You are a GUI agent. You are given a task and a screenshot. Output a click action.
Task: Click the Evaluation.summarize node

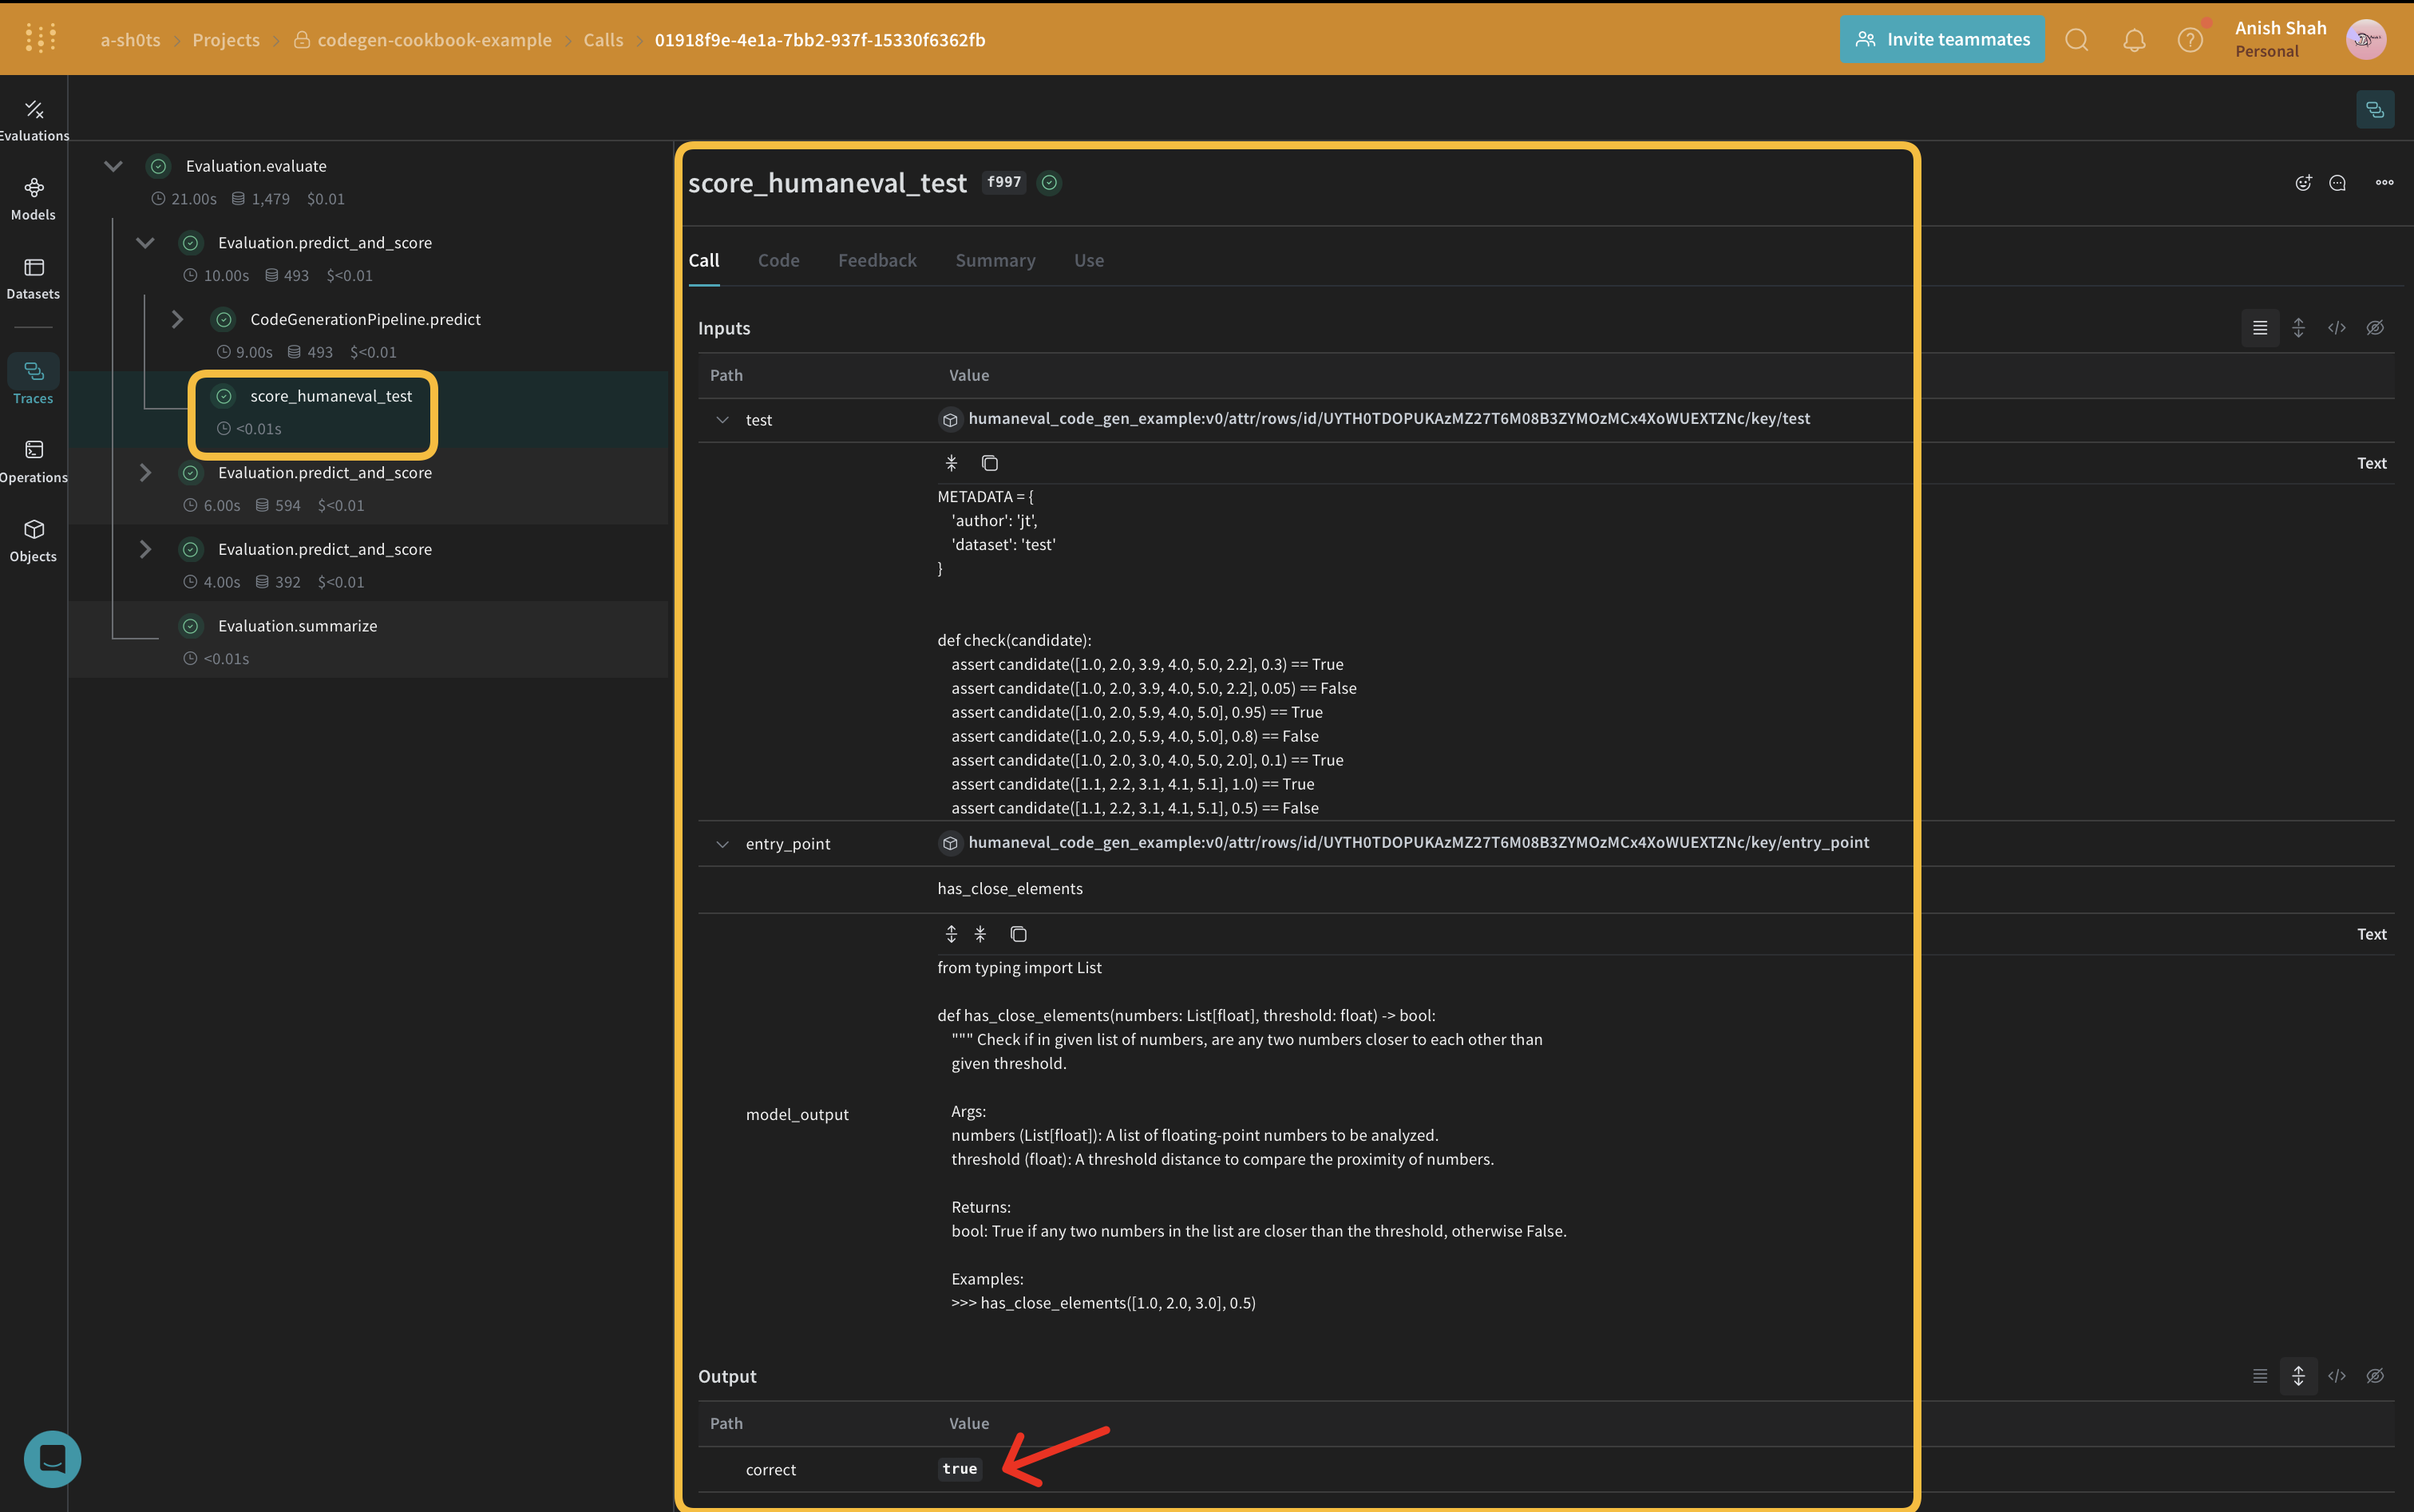pyautogui.click(x=299, y=625)
